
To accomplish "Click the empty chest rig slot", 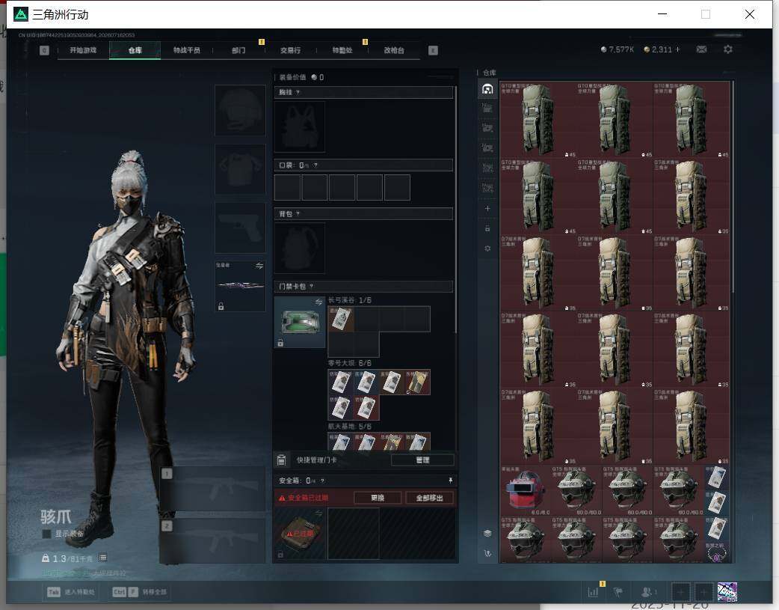I will tap(300, 127).
